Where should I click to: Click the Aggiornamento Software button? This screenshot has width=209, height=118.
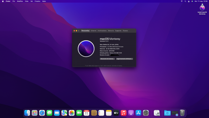point(125,59)
